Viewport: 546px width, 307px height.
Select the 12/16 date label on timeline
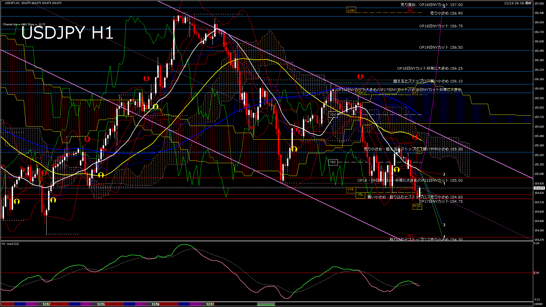tap(156, 304)
